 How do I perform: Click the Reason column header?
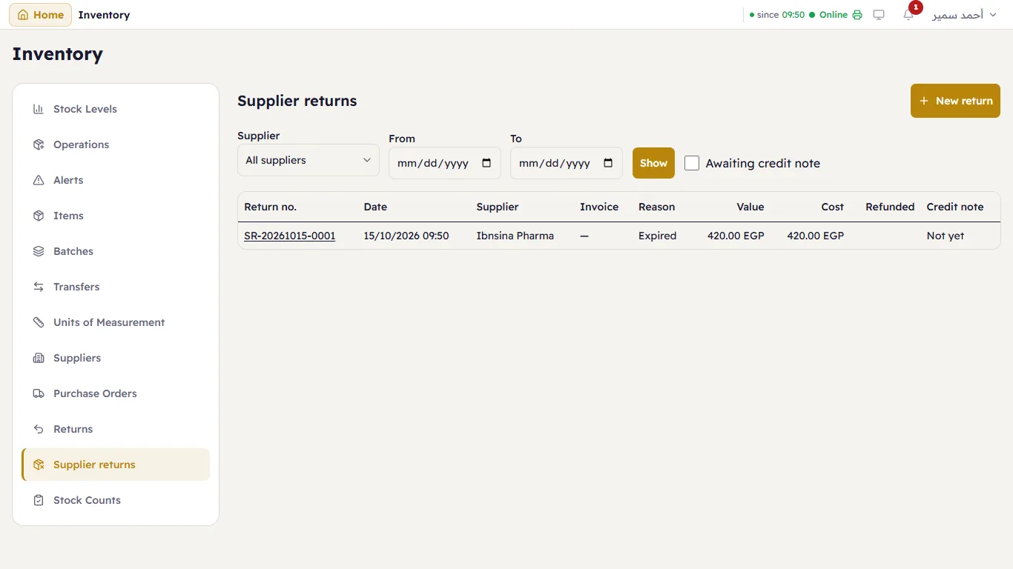pos(657,207)
